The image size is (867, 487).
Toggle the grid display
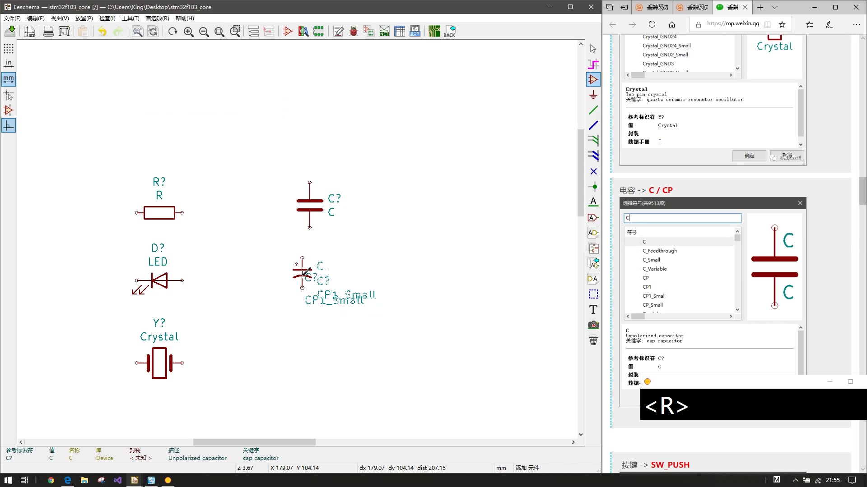click(x=9, y=49)
